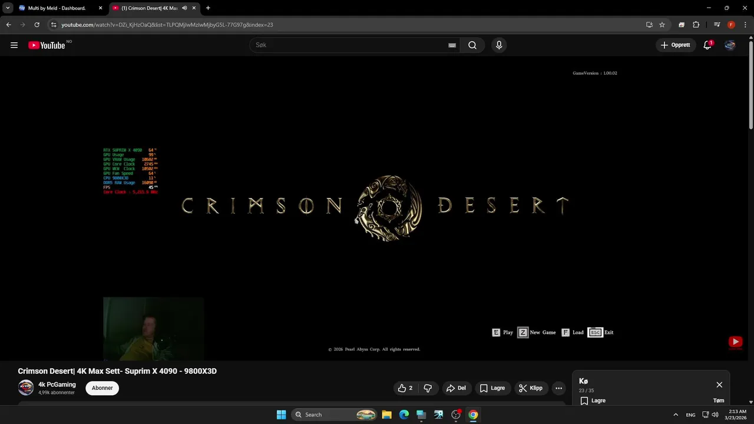754x424 pixels.
Task: Like the Crimson Desert video
Action: coord(405,388)
